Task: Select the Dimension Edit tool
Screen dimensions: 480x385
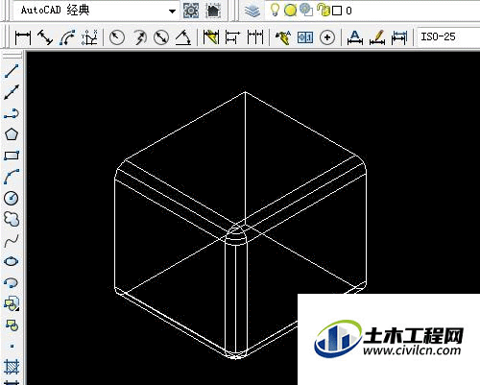Action: pyautogui.click(x=355, y=37)
